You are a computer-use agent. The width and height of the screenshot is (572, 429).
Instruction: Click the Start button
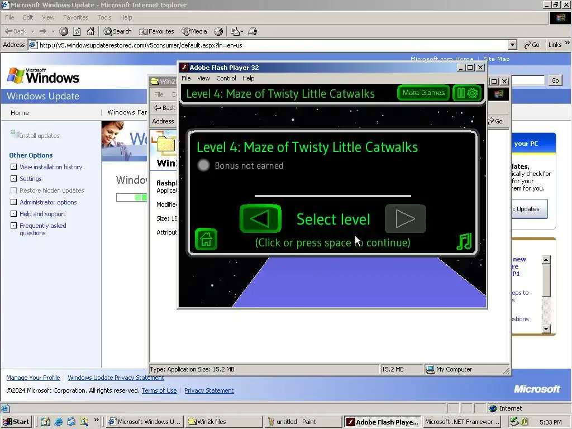tap(16, 422)
